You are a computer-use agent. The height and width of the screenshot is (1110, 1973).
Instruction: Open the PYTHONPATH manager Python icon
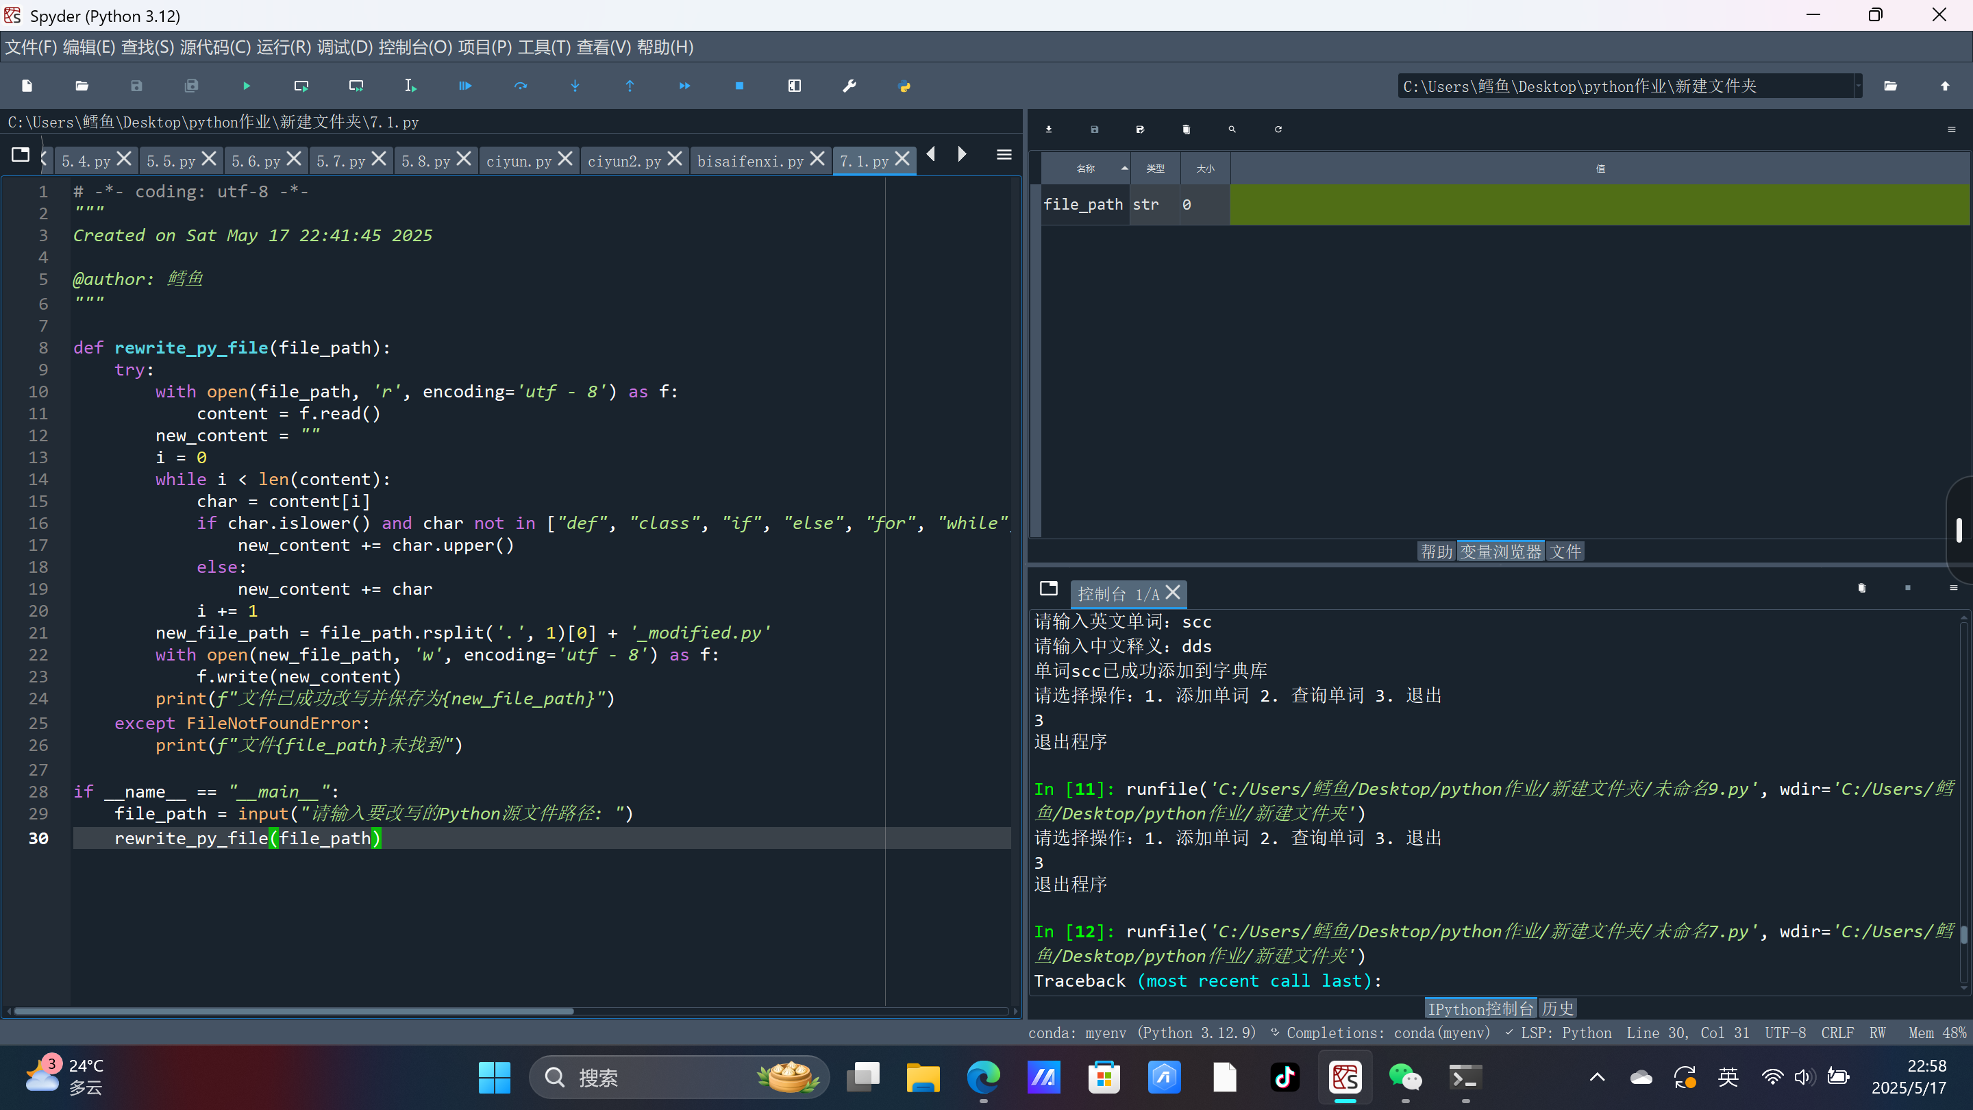[904, 86]
